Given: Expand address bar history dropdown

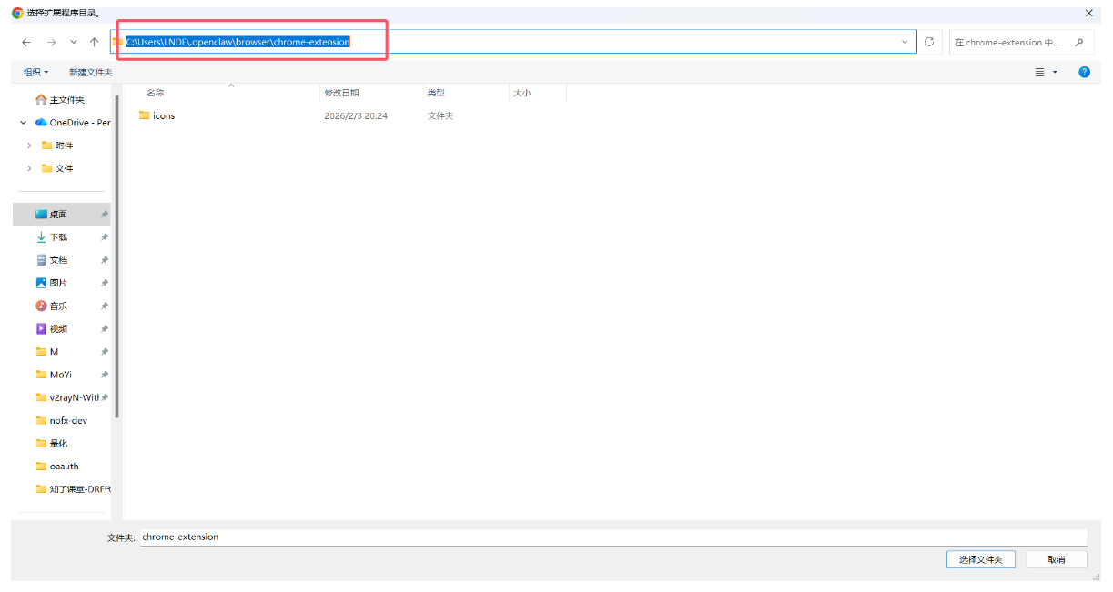Looking at the screenshot, I should point(905,42).
